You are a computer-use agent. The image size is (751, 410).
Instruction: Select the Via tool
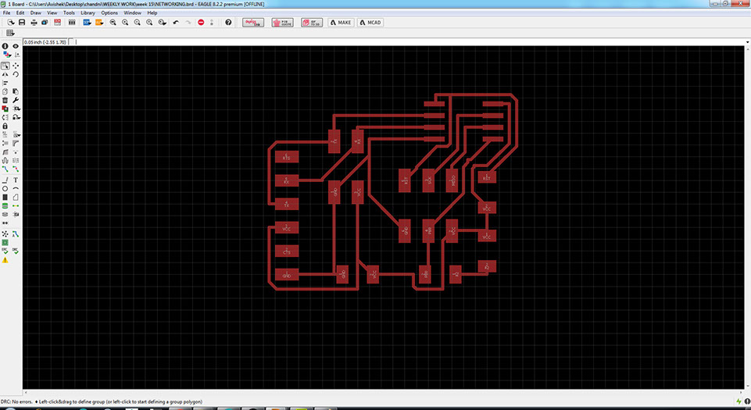tap(5, 205)
